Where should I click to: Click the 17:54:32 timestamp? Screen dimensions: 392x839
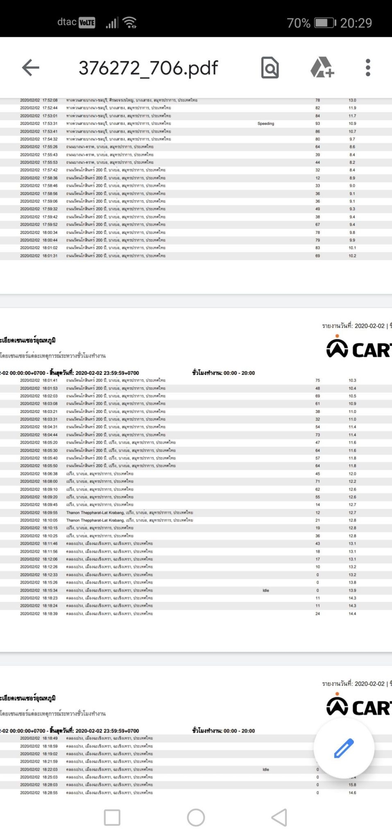tap(50, 139)
